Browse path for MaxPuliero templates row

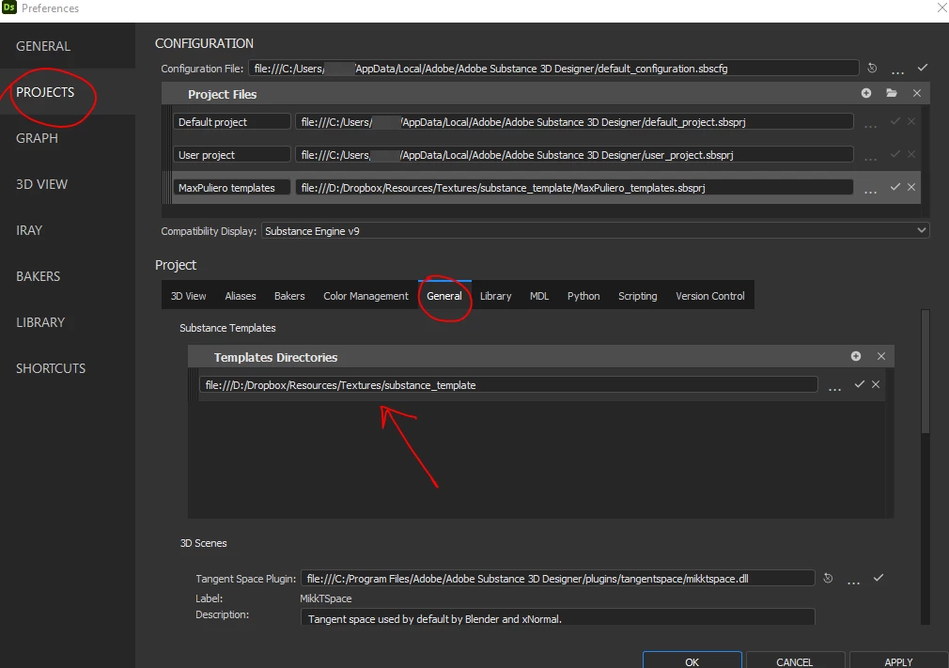870,191
